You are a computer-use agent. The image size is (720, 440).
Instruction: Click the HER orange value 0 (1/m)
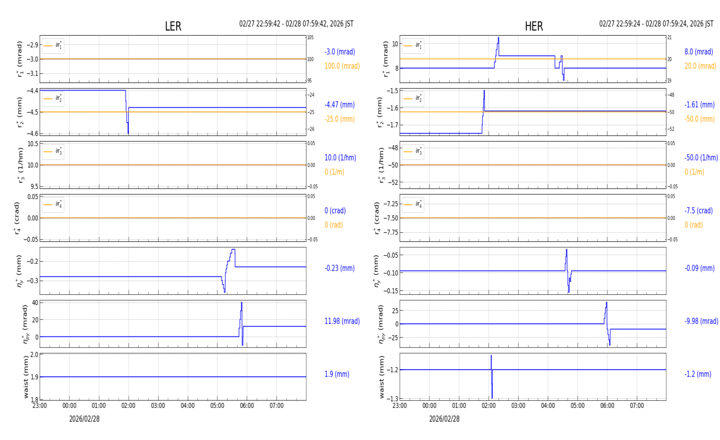pos(694,172)
